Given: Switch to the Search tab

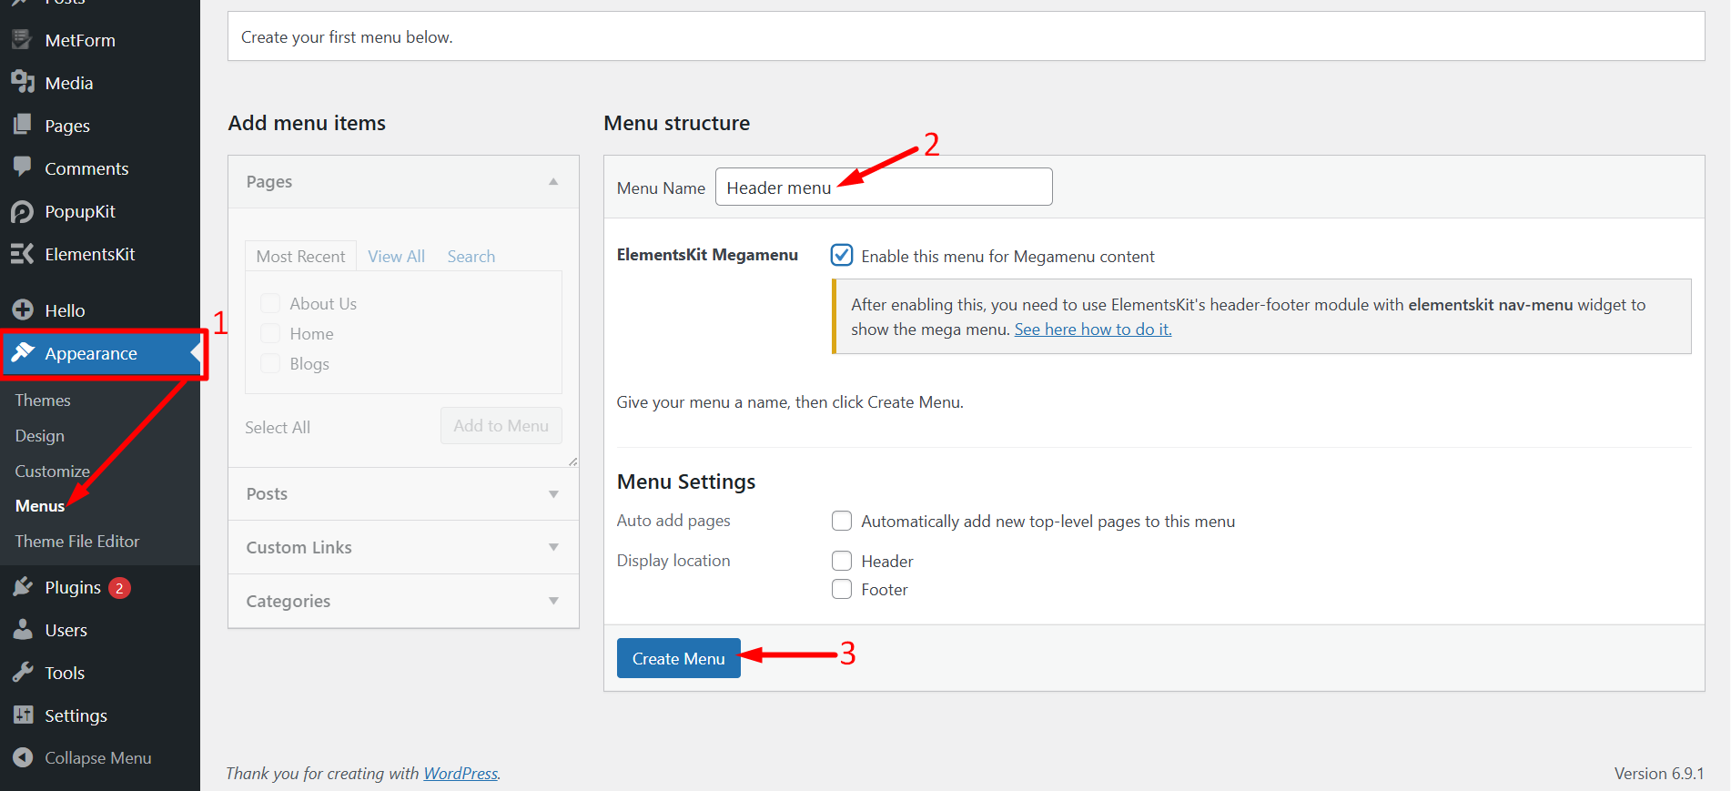Looking at the screenshot, I should [x=471, y=257].
